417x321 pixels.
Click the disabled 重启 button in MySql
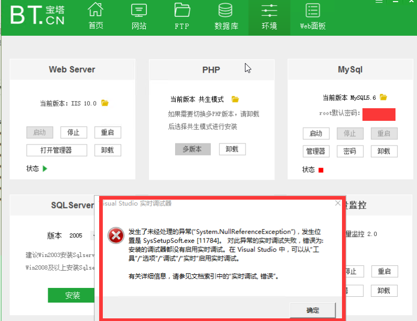click(x=384, y=133)
